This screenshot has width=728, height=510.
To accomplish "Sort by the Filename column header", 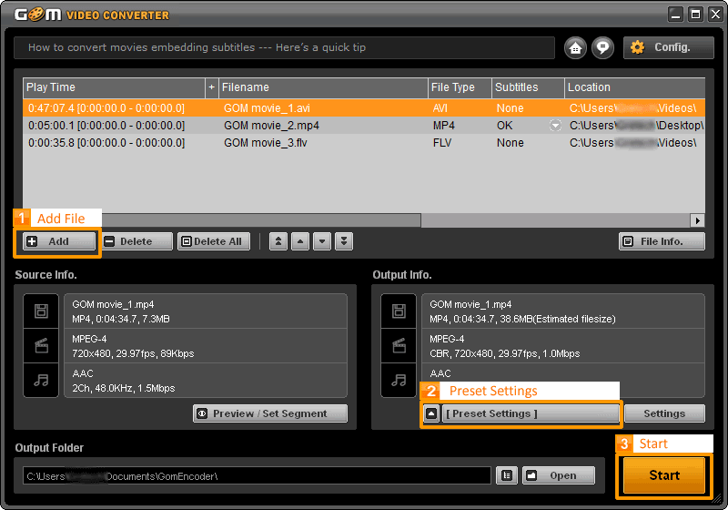I will [x=323, y=87].
